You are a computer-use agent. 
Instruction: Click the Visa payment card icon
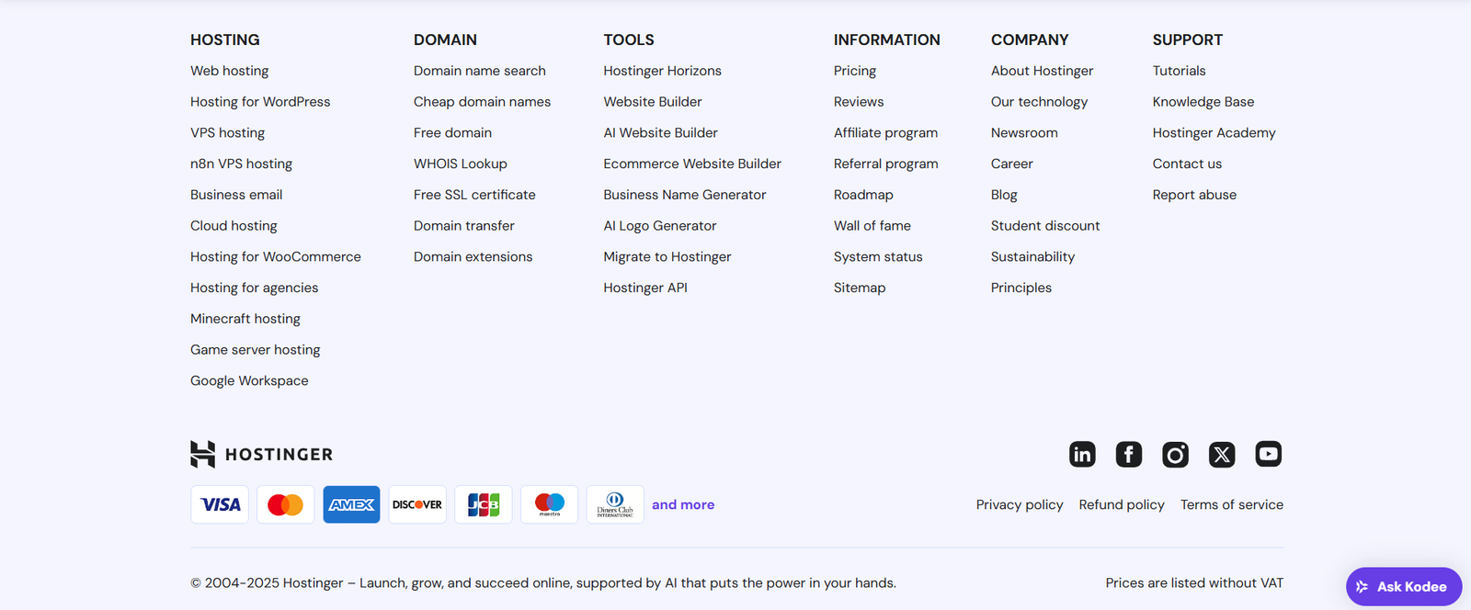pos(220,504)
